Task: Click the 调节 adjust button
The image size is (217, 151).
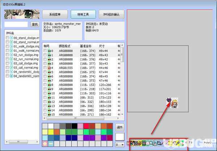Action: pyautogui.click(x=120, y=127)
